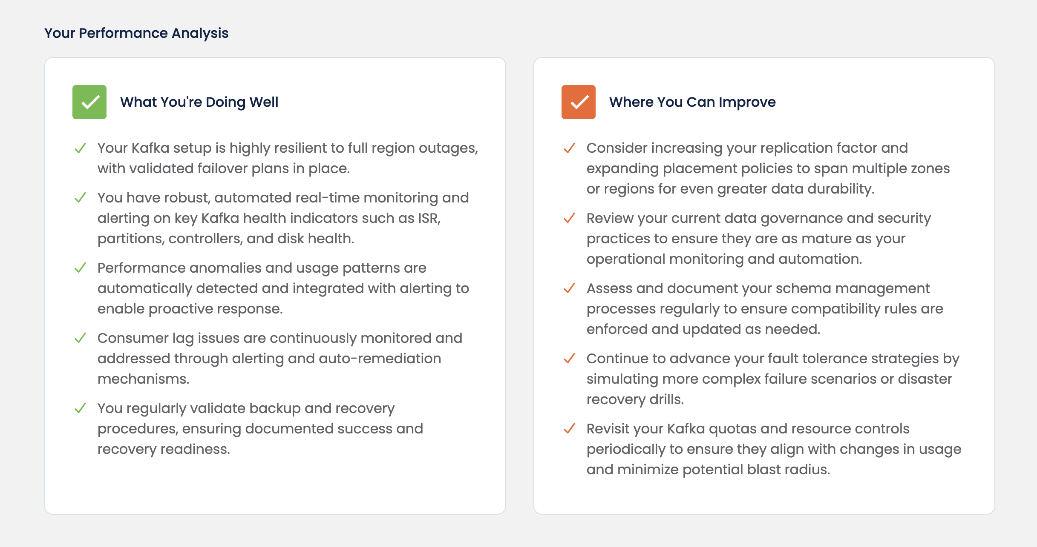Click orange check beside data governance item

pyautogui.click(x=569, y=218)
